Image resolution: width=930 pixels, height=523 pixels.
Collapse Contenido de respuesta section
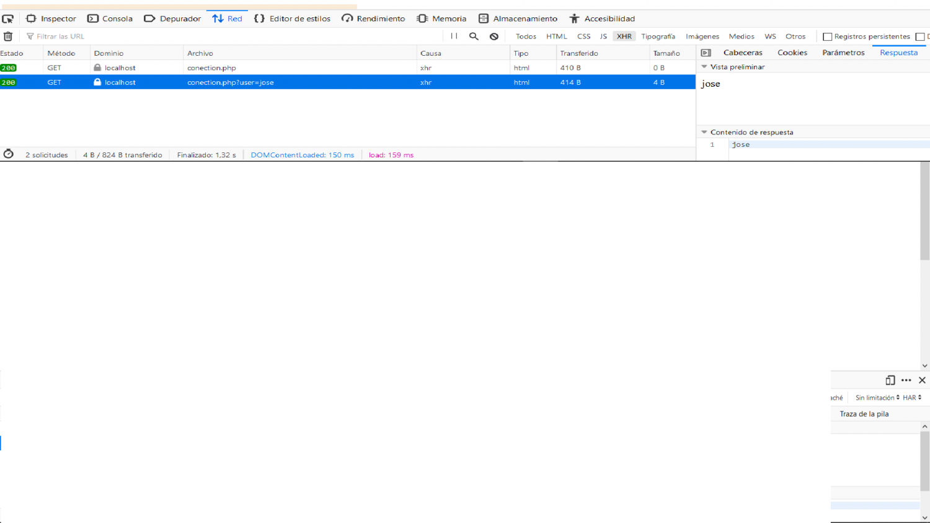point(704,132)
